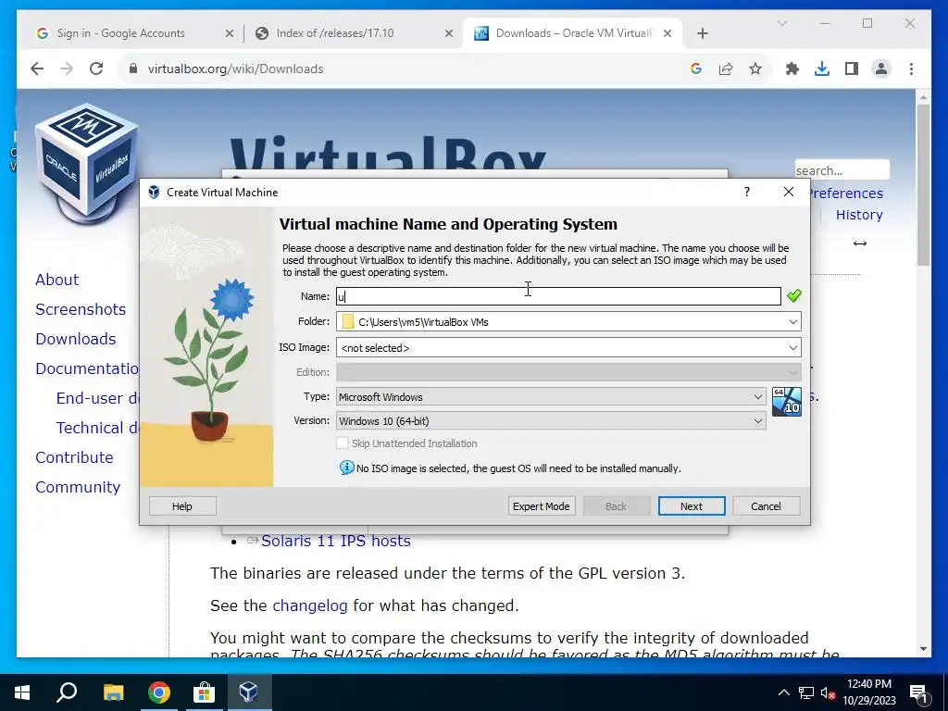Click Chrome back arrow icon
948x711 pixels.
(x=37, y=69)
